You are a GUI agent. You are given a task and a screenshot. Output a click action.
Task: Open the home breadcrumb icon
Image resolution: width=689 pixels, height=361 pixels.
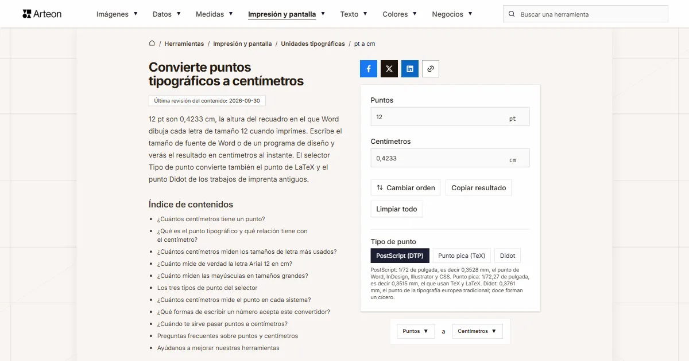pos(152,43)
